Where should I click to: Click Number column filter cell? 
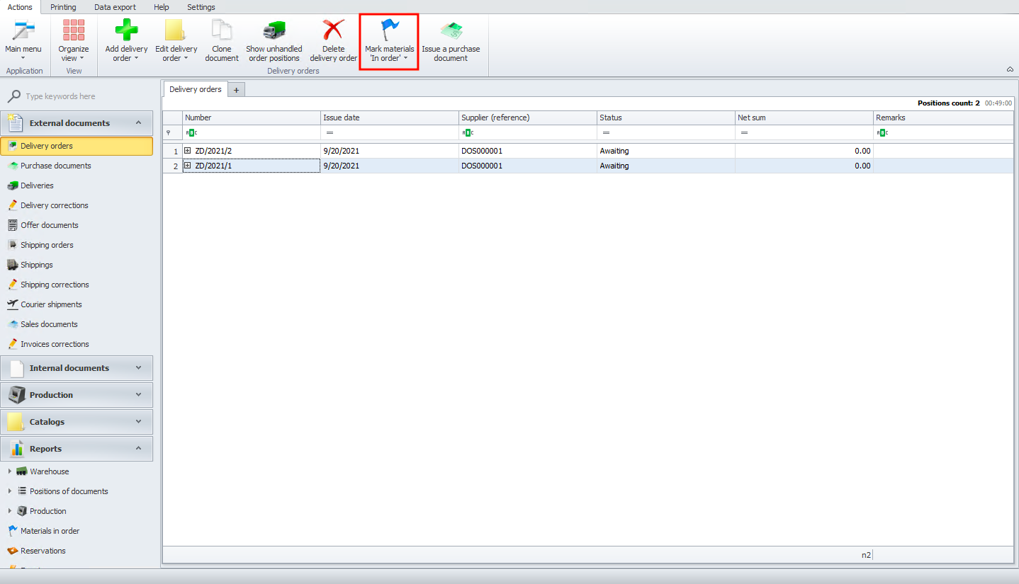(x=252, y=132)
